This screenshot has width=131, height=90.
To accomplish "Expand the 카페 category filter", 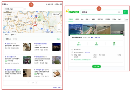I will [x=7, y=35].
